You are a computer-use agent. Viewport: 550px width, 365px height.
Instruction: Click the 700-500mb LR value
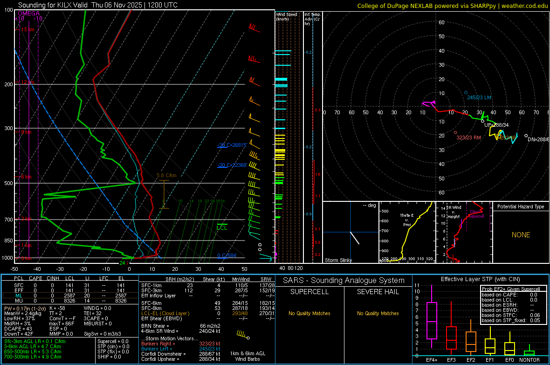(33, 357)
